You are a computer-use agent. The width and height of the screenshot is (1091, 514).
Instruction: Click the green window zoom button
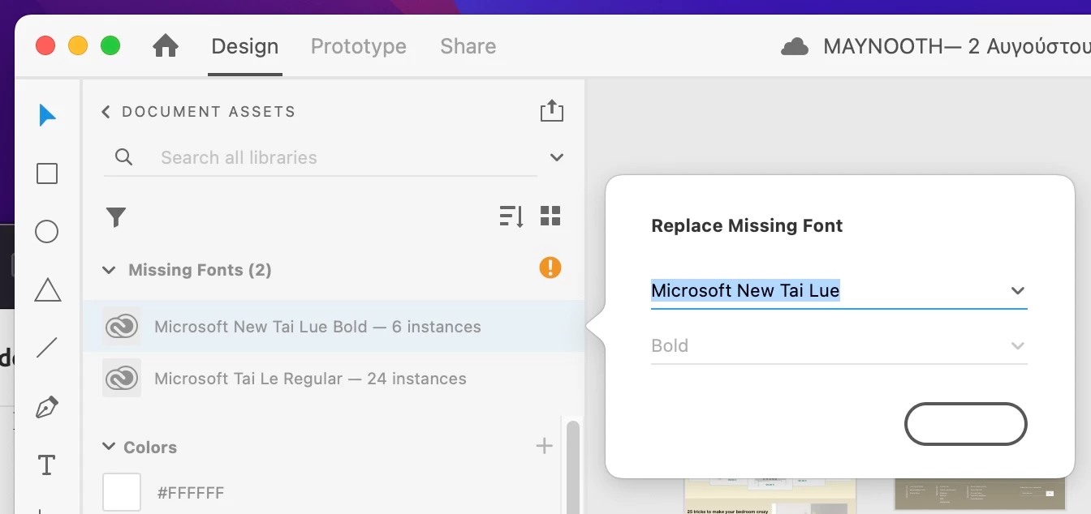110,45
